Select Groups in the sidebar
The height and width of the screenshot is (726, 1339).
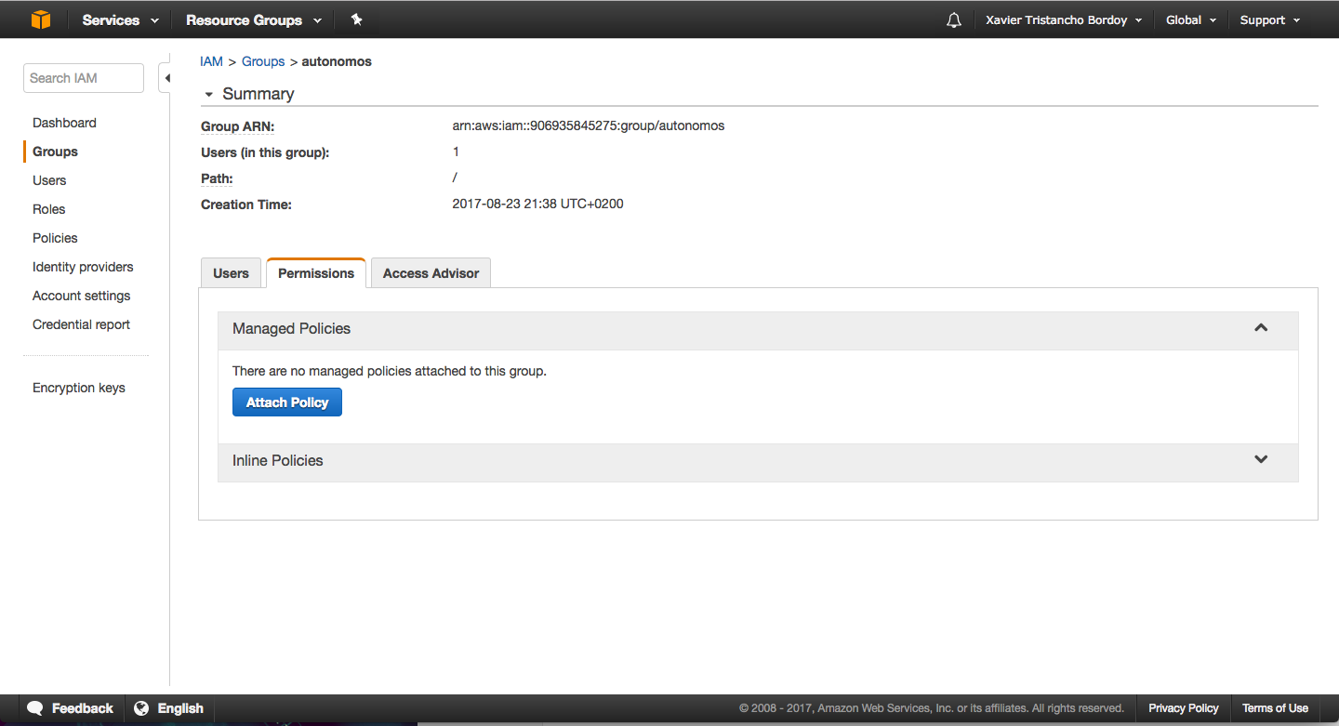point(55,152)
